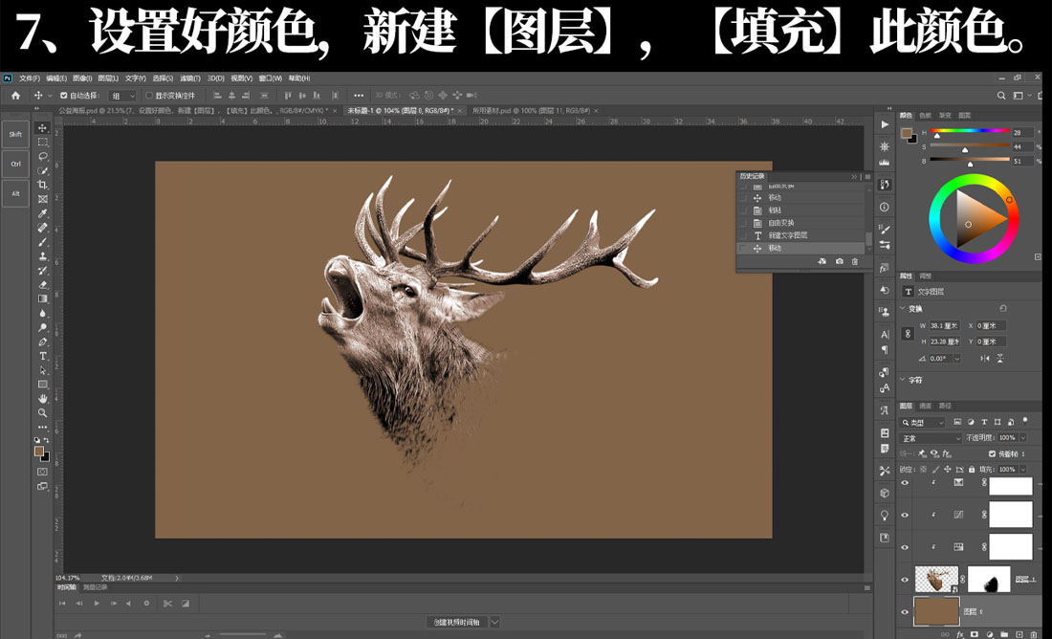The image size is (1052, 639).
Task: Open the 正常 blend mode dropdown
Action: click(x=931, y=438)
